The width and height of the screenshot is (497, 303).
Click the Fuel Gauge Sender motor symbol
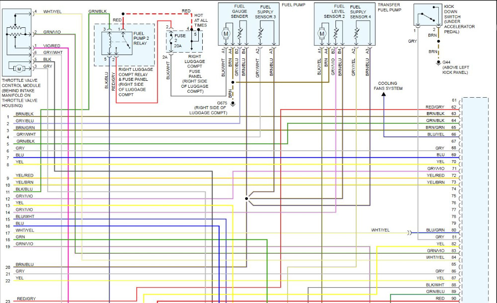tap(226, 34)
